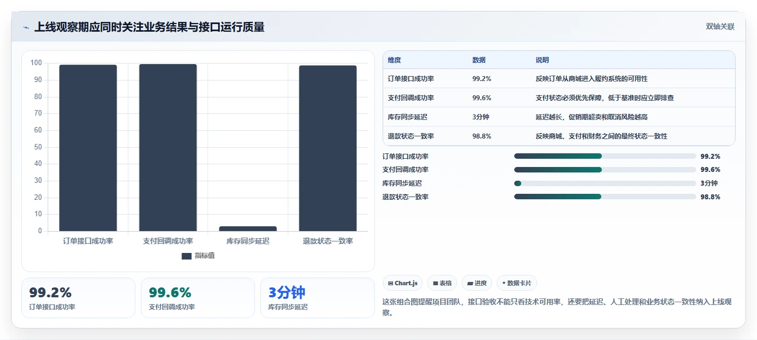Click table cell 库存同步延迟
The height and width of the screenshot is (340, 757).
(x=407, y=117)
